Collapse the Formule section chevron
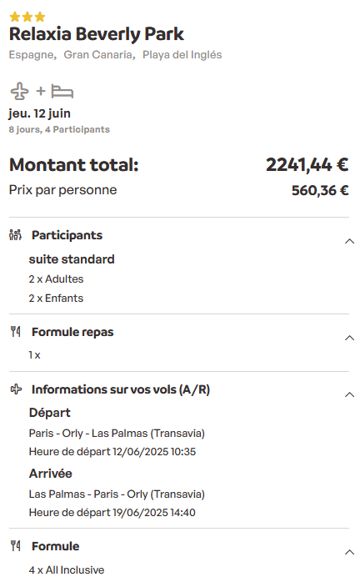The image size is (360, 582). (x=350, y=552)
